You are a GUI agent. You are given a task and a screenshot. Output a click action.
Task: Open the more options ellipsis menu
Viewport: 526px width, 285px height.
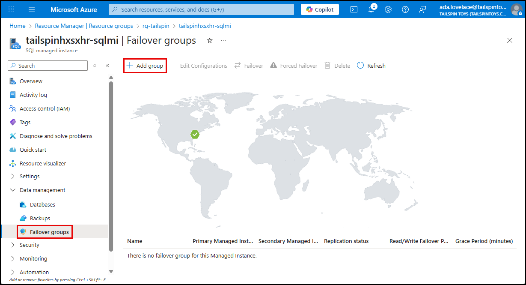(x=223, y=40)
